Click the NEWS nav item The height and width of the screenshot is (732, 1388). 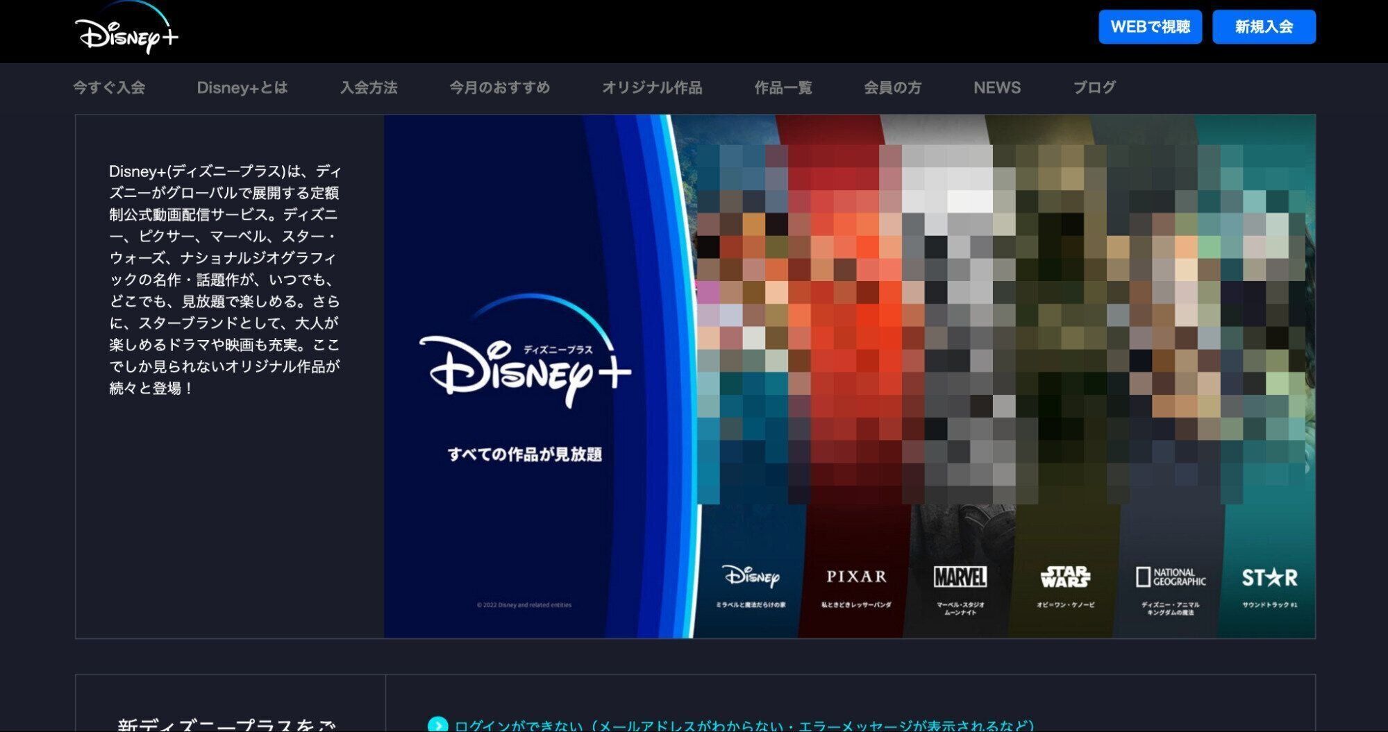click(997, 87)
